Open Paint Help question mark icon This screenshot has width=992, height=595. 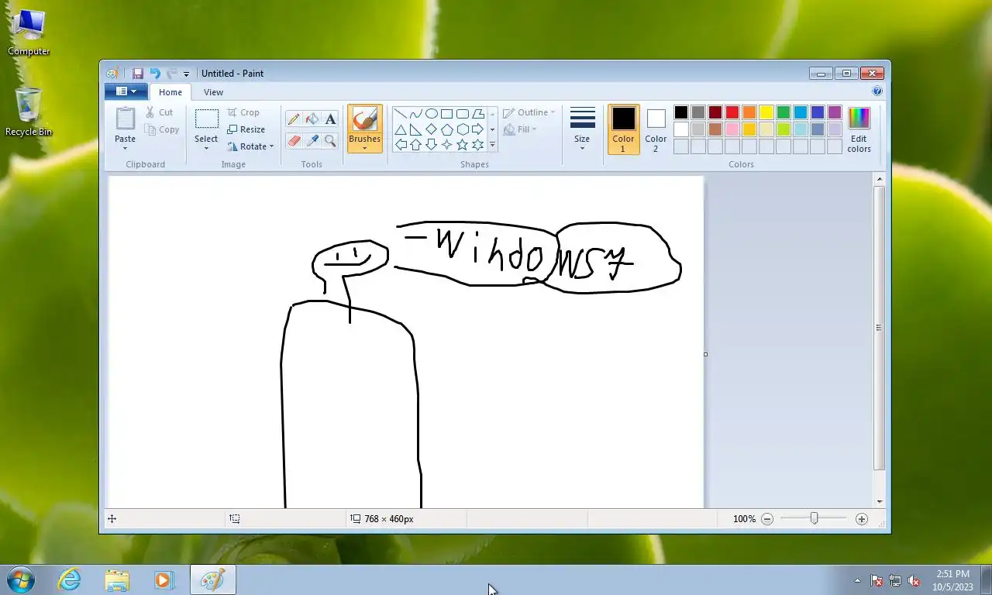pos(877,91)
